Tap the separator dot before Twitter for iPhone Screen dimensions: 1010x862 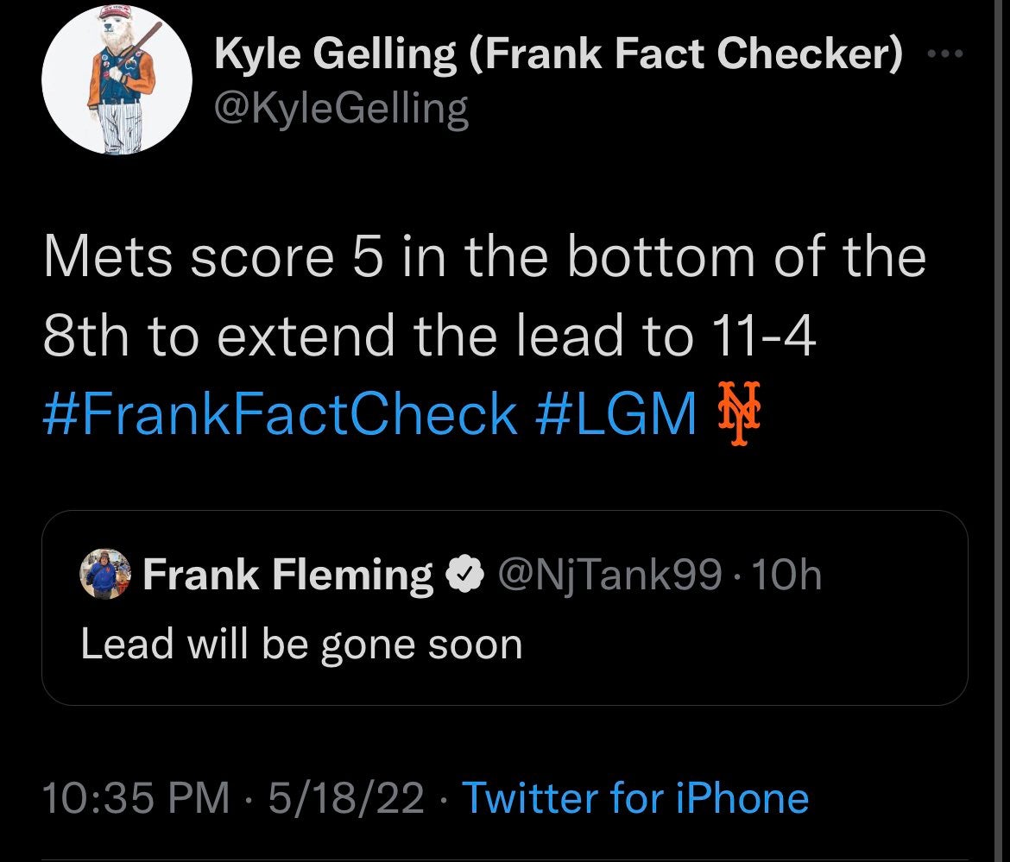tap(443, 799)
